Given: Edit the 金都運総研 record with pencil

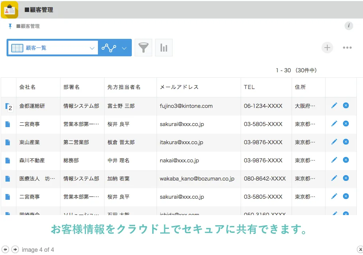Looking at the screenshot, I should [334, 106].
